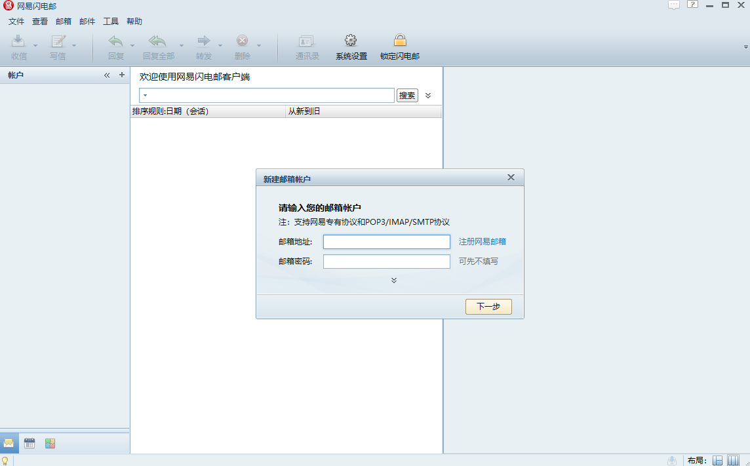750x466 pixels.
Task: Expand more options in new account dialog
Action: [x=393, y=281]
